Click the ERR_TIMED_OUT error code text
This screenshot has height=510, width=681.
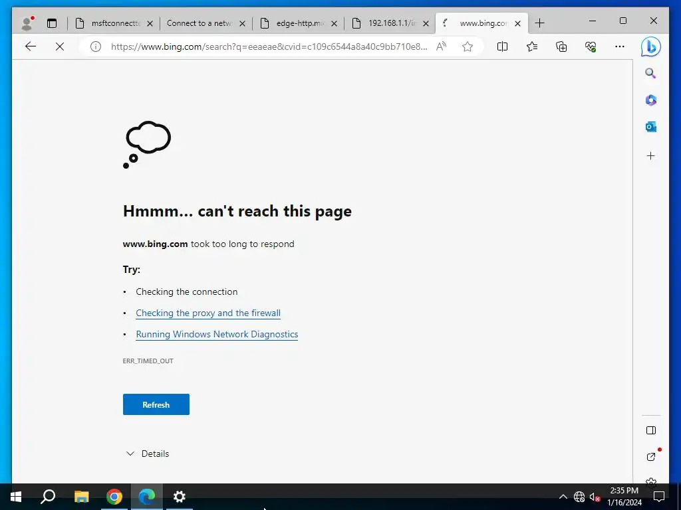coord(148,361)
